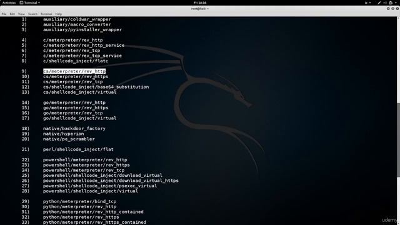The image size is (400, 225).
Task: Close the root@kali terminal window
Action: click(x=397, y=9)
